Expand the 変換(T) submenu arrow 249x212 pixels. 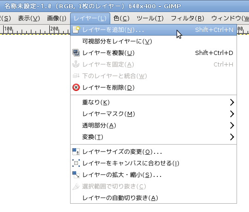point(232,137)
